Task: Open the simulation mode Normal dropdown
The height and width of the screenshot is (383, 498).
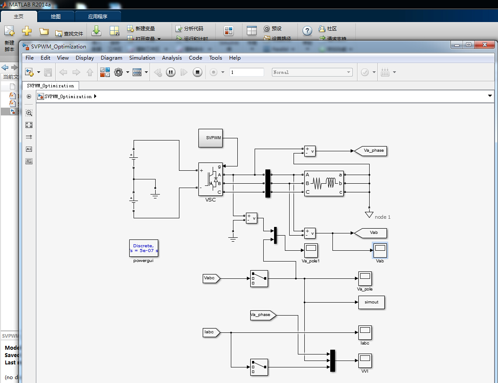Action: click(312, 72)
